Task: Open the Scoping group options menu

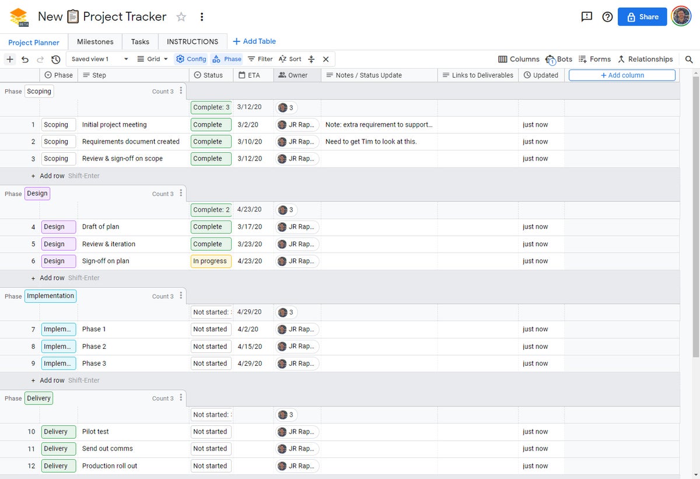Action: [x=181, y=91]
